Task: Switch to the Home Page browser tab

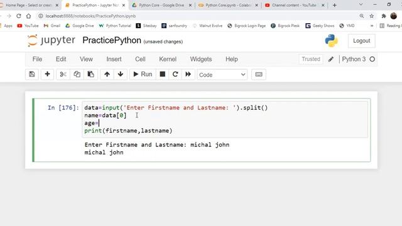Action: pyautogui.click(x=28, y=5)
